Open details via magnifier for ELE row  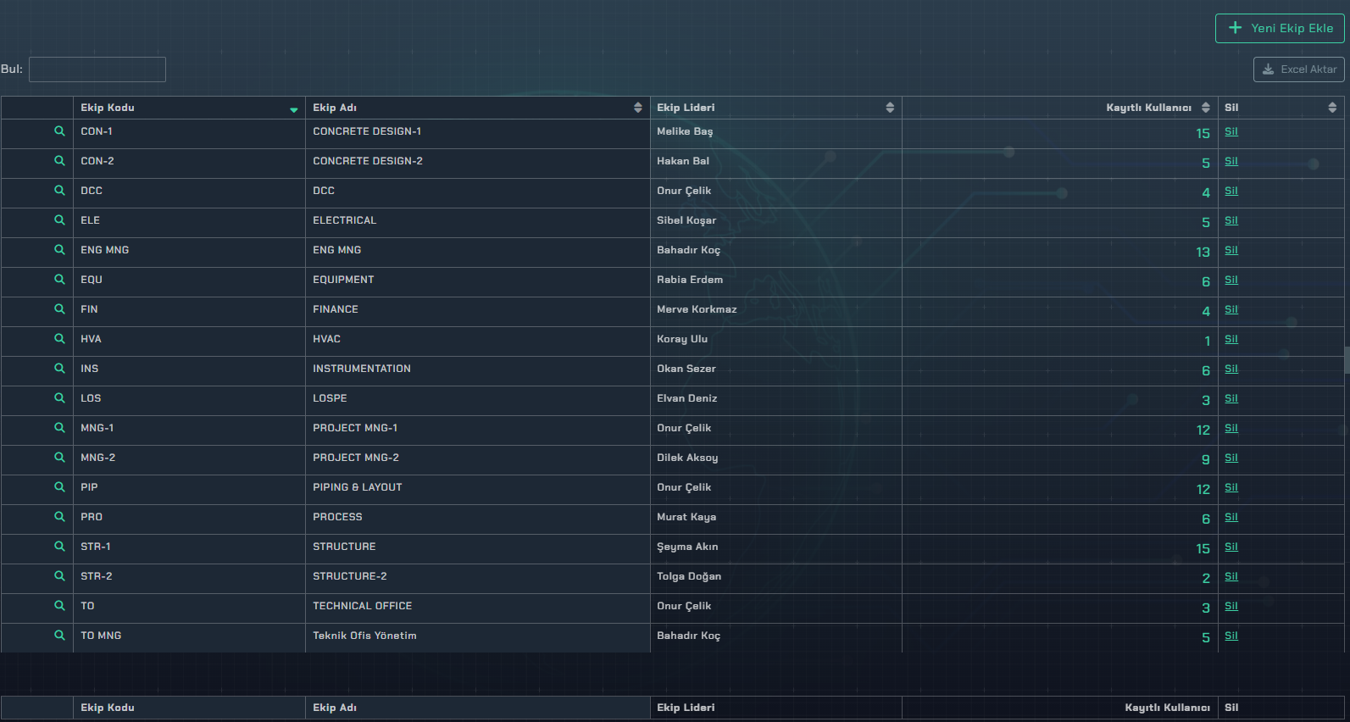coord(59,220)
